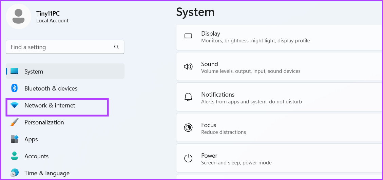This screenshot has height=180, width=383.
Task: Click the Focus timer circle icon
Action: click(188, 127)
